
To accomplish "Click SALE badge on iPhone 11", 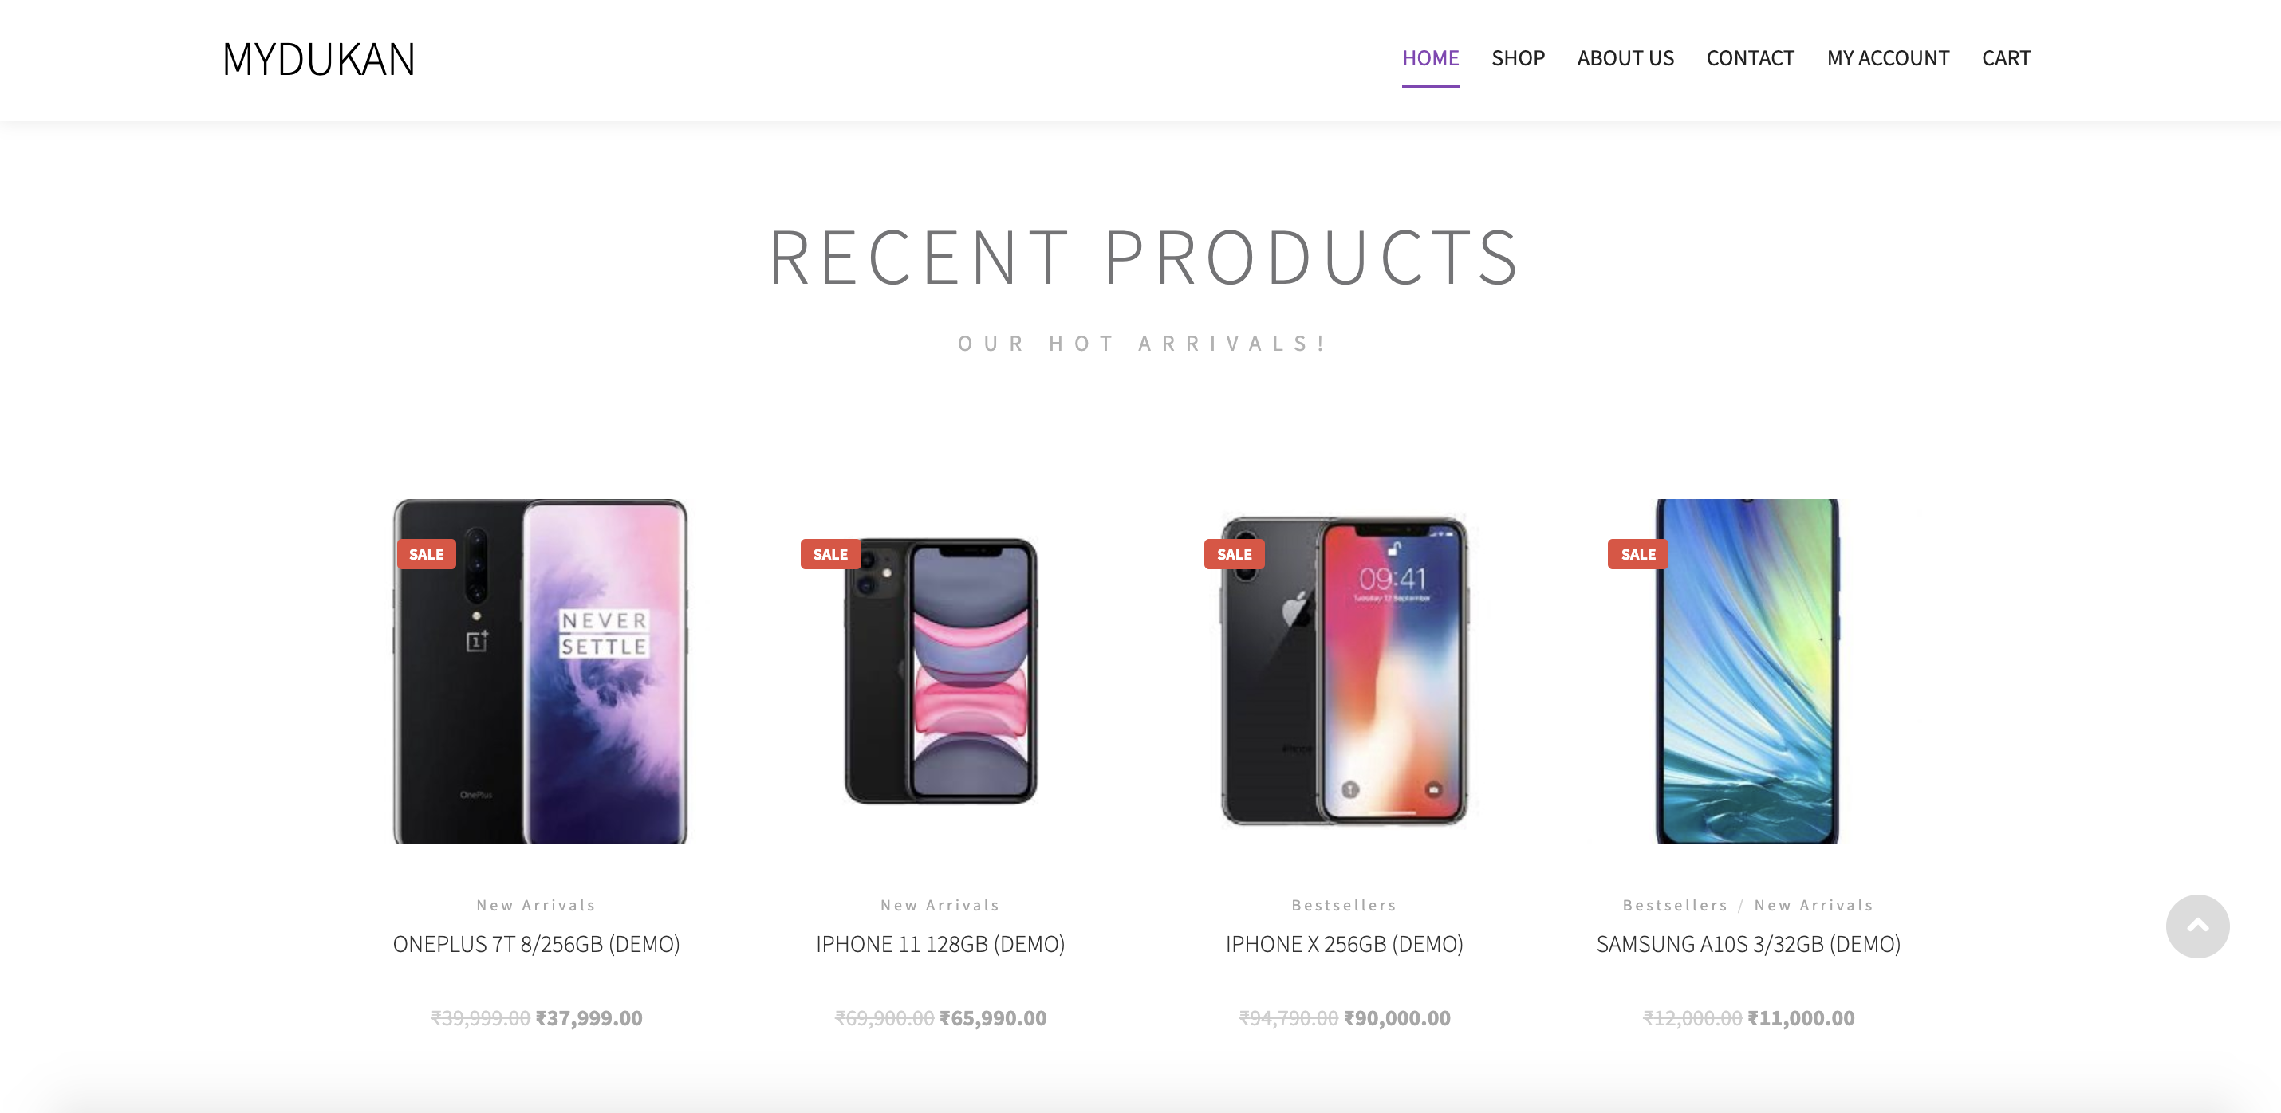I will tap(829, 554).
